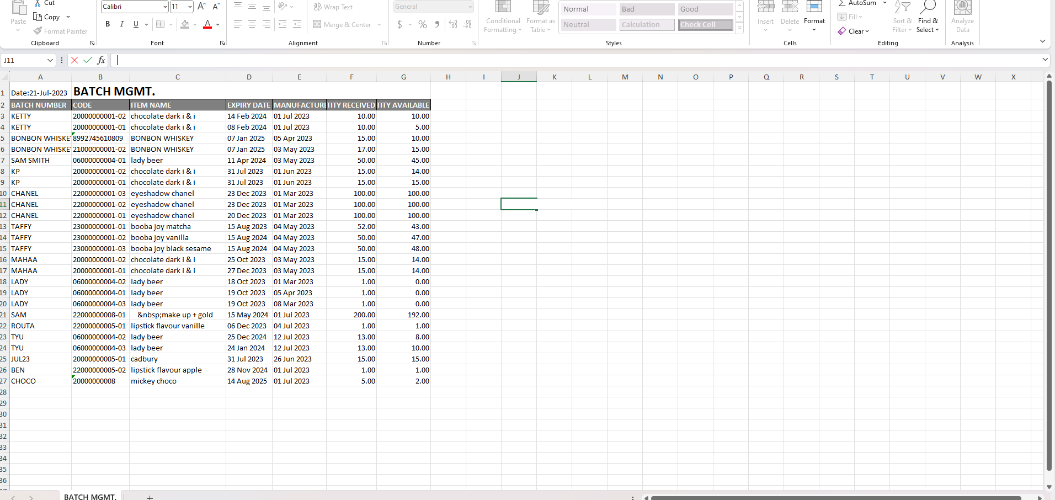Screen dimensions: 1055x500
Task: Click the Increase Font Size icon
Action: click(x=201, y=7)
